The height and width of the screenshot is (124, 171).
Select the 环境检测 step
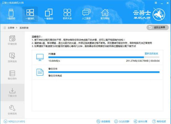[12, 40]
